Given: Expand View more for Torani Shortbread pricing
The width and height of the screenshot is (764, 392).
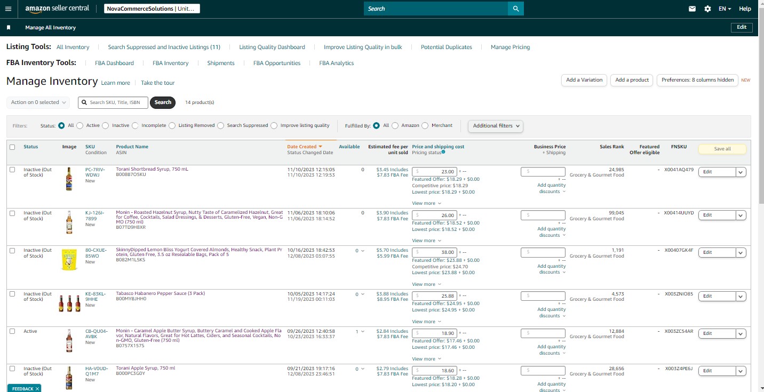Looking at the screenshot, I should click(427, 203).
